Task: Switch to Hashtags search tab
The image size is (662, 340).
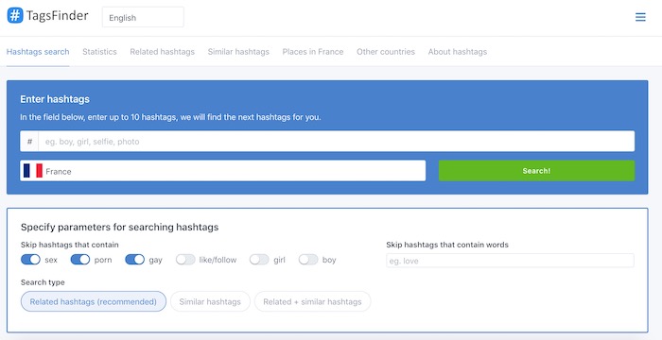Action: click(x=38, y=52)
